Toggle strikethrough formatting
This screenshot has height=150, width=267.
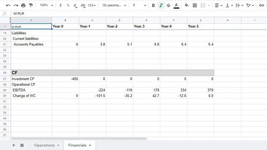click(169, 5)
